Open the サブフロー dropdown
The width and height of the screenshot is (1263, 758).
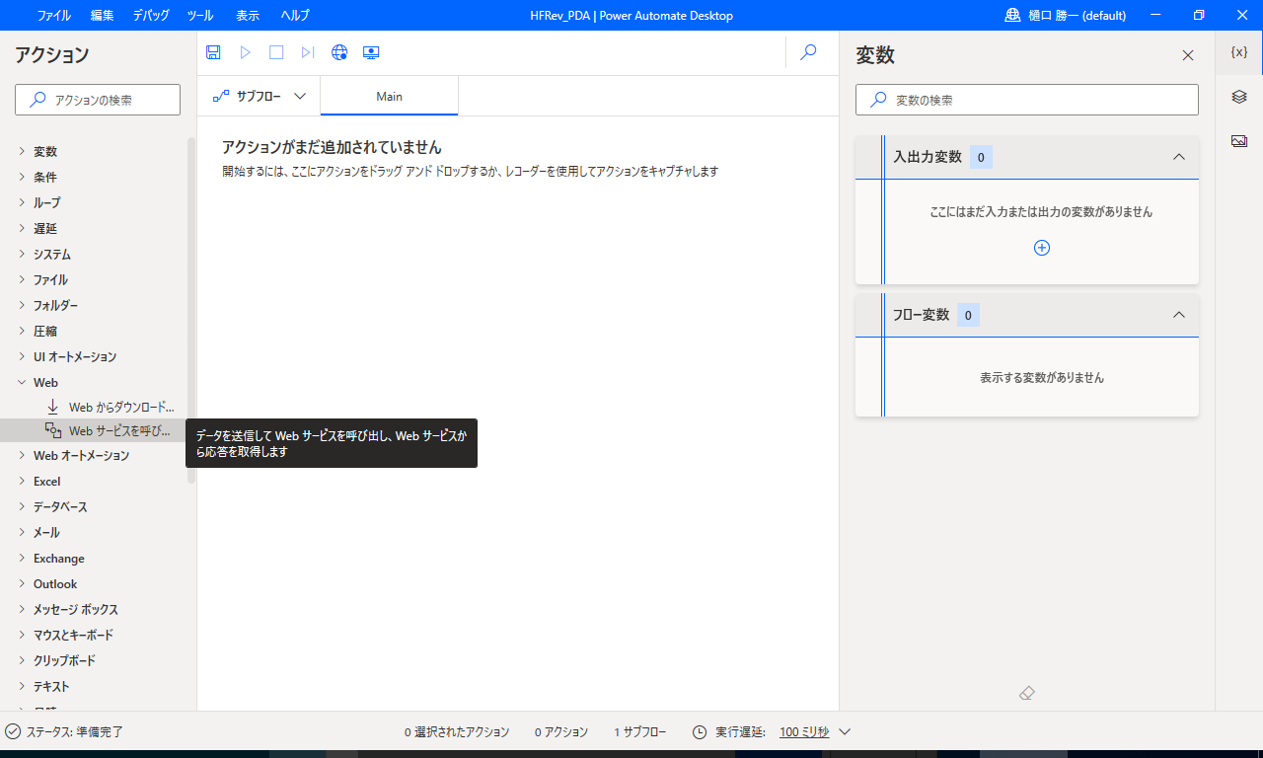coord(260,96)
